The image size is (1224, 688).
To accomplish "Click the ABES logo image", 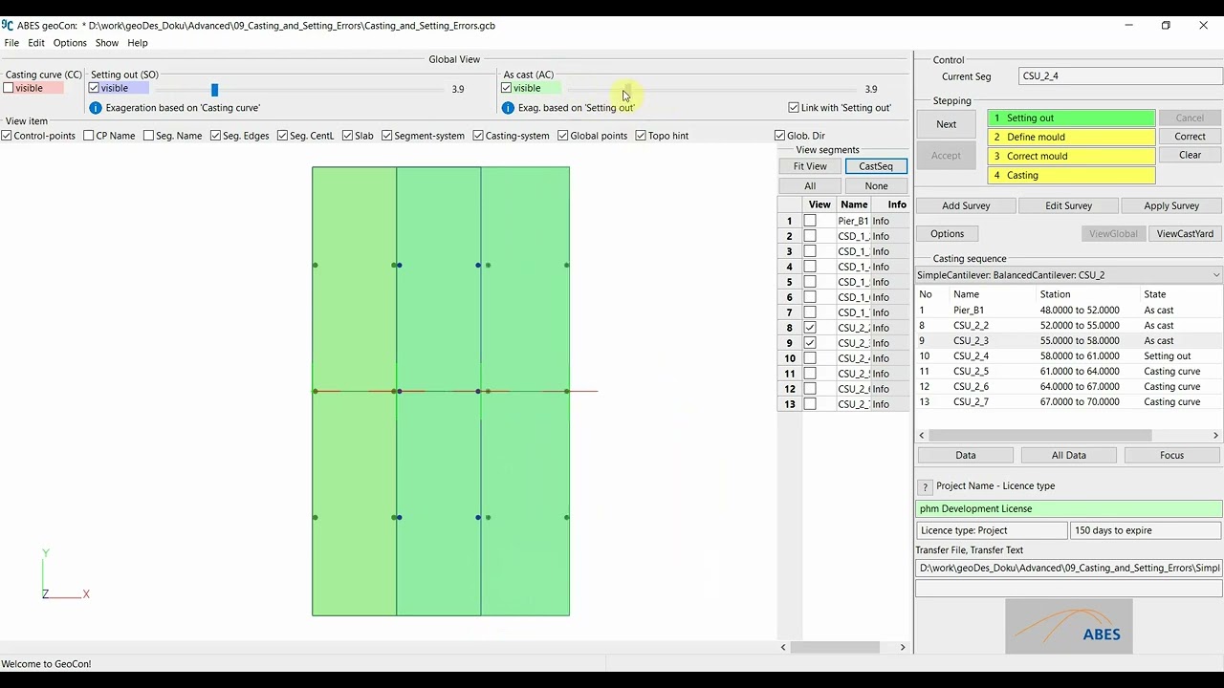I will [1069, 626].
